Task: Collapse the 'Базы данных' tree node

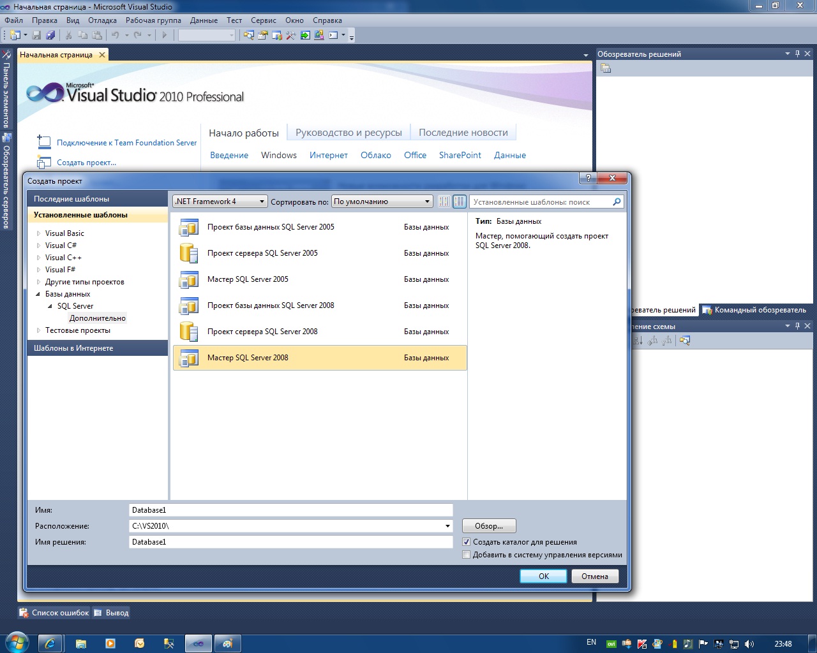Action: pos(38,294)
